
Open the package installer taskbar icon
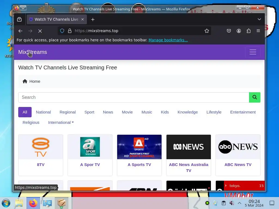click(62, 203)
